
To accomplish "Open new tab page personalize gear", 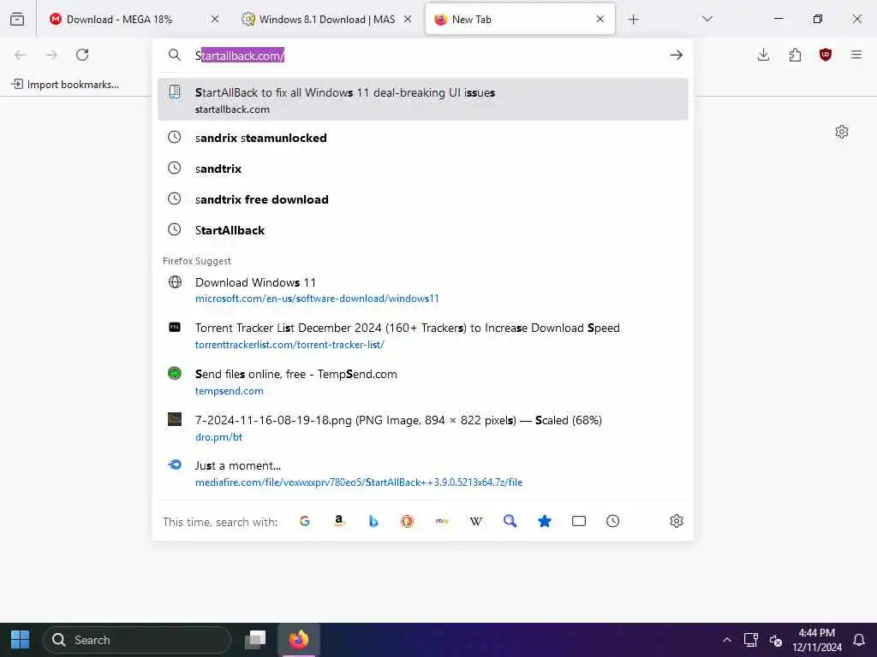I will (842, 132).
